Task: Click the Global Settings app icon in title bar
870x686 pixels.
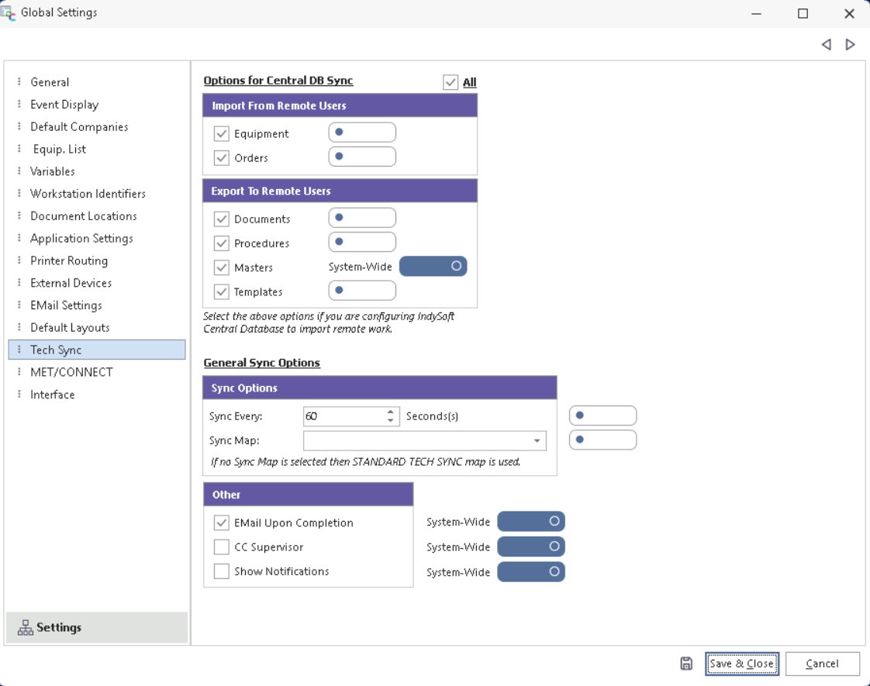Action: 9,12
